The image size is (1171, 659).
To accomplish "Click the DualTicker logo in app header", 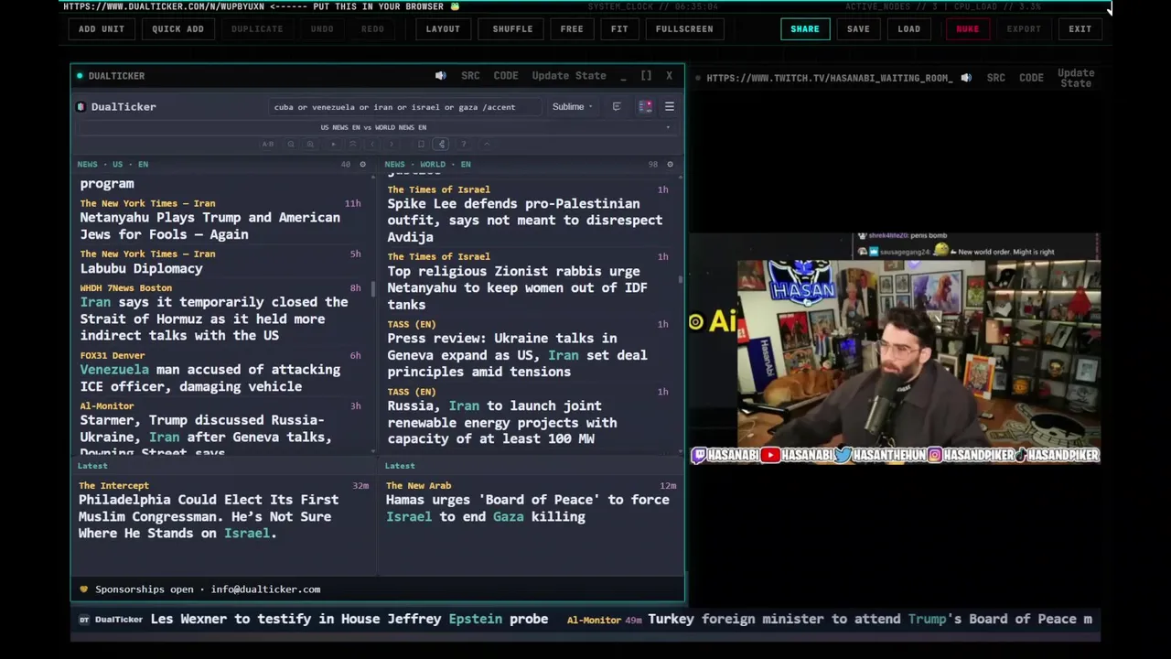I will (x=117, y=107).
